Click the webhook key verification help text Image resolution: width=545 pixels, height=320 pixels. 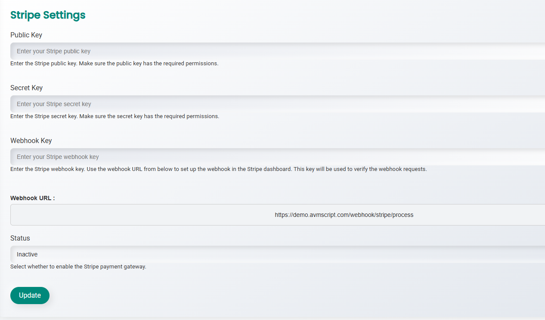pyautogui.click(x=218, y=169)
